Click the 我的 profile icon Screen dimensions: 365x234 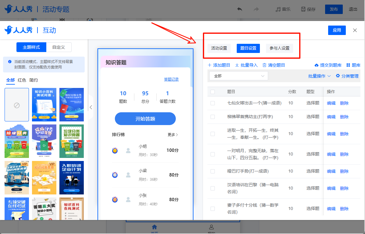(211, 227)
